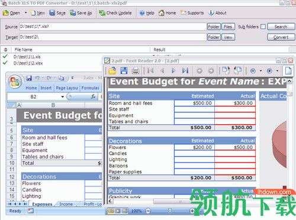Viewport: 296px width, 220px height.
Task: Click the Files button
Action: 228,27
